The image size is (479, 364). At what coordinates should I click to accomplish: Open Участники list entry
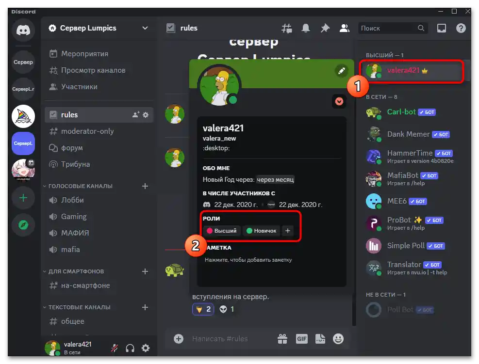pyautogui.click(x=99, y=87)
